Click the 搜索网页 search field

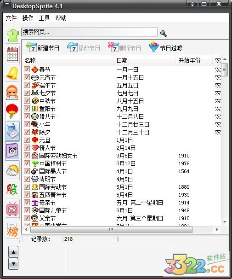(x=90, y=32)
